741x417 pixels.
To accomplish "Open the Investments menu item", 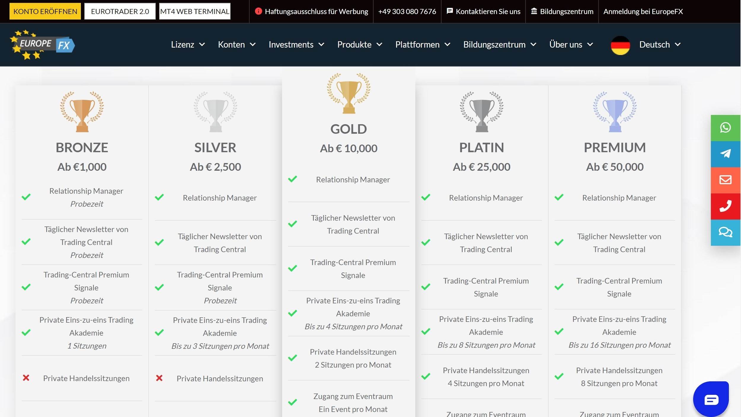I will tap(296, 45).
